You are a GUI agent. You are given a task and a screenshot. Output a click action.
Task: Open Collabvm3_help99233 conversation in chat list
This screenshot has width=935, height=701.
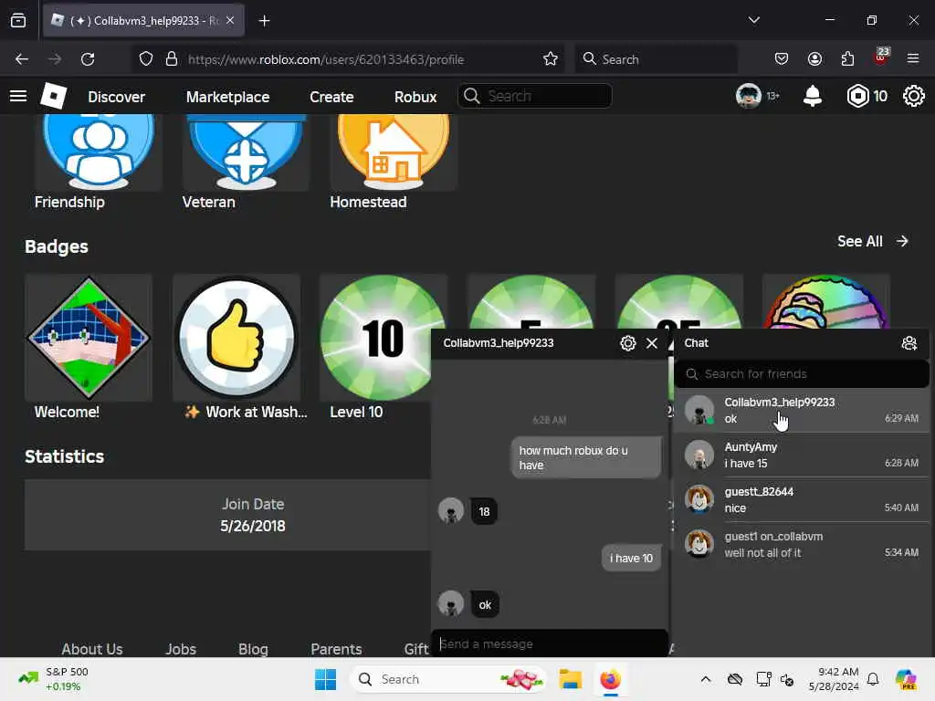point(802,410)
